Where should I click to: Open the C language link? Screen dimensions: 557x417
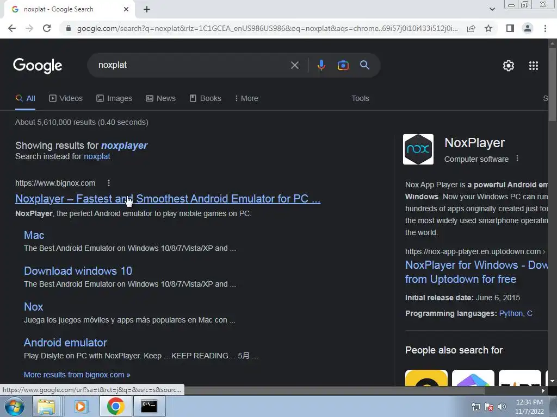530,313
